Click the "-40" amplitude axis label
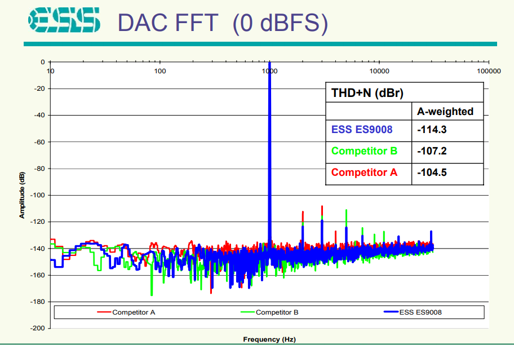This screenshot has width=514, height=345. [39, 115]
